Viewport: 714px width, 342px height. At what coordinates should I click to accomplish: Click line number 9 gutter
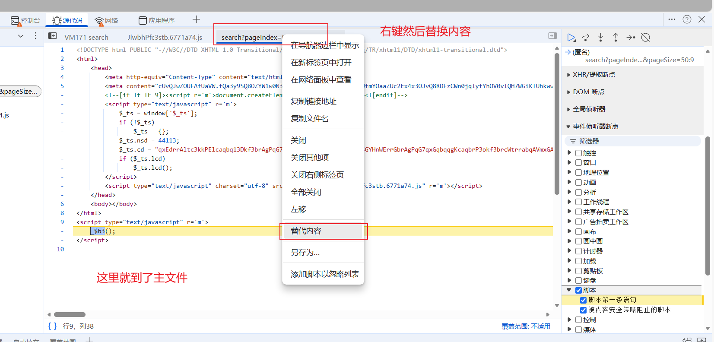62,222
